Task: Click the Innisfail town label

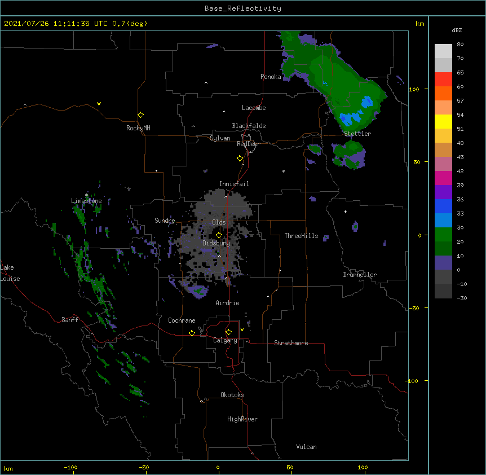Action: 234,184
